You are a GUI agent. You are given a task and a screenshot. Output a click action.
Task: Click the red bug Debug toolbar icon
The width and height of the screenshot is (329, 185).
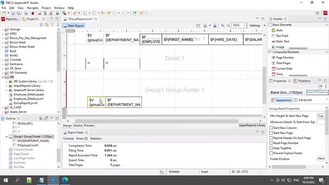point(33,13)
